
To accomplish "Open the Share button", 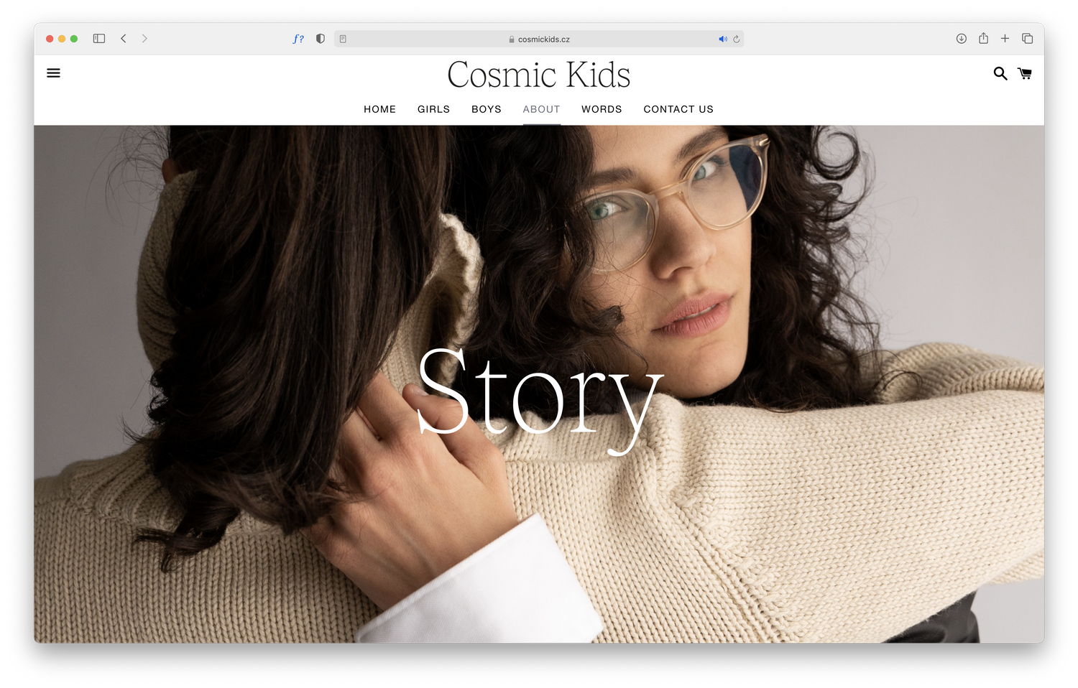I will coord(983,38).
